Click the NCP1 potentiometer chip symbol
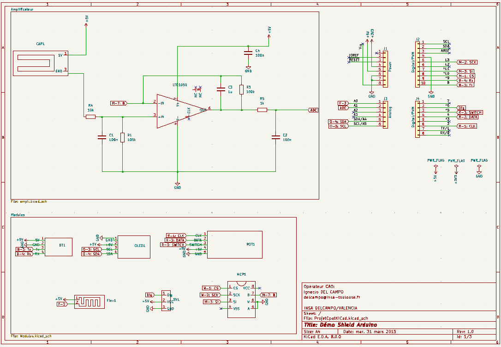This screenshot has height=347, width=501. (x=242, y=300)
